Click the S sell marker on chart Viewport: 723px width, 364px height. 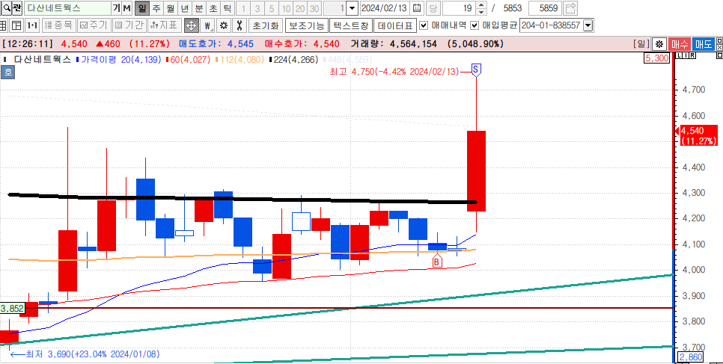pyautogui.click(x=476, y=70)
